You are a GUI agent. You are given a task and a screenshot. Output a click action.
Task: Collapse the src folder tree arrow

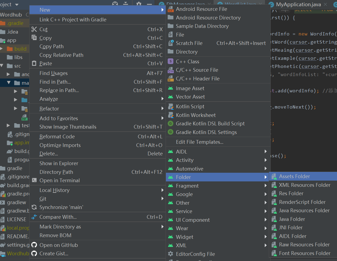click(x=2, y=66)
